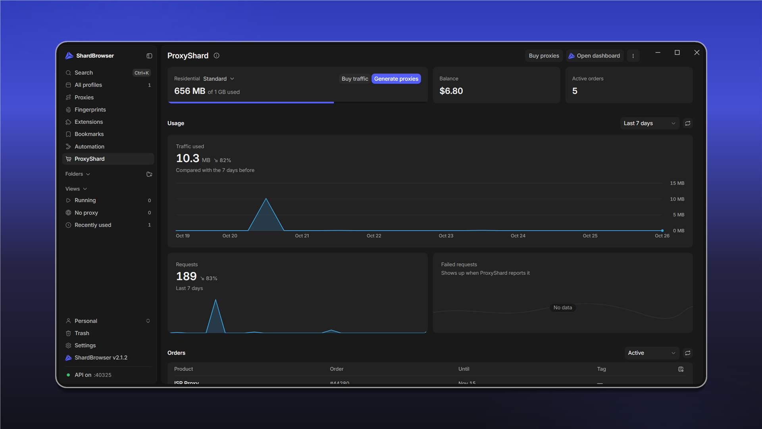Click the Oct 26 data point on chart
Viewport: 762px width, 429px height.
tap(662, 230)
